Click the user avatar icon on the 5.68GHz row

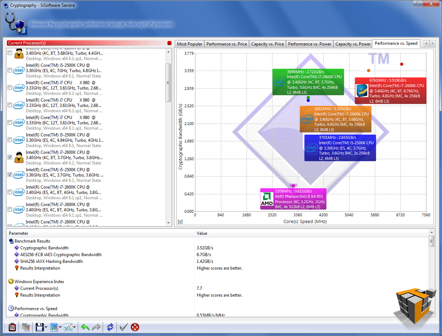click(x=19, y=54)
